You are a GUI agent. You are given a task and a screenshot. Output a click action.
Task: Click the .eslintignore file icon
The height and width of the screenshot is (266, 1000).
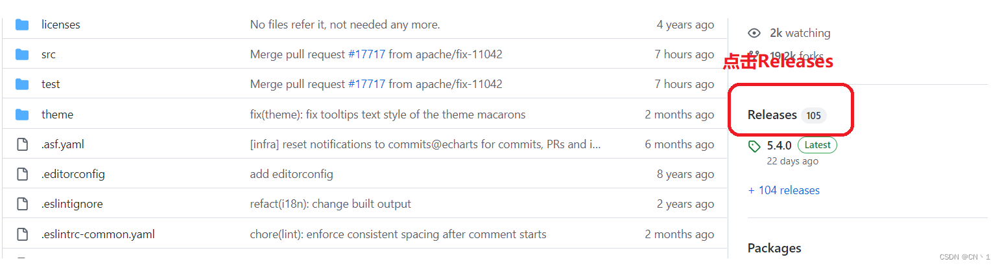click(22, 204)
